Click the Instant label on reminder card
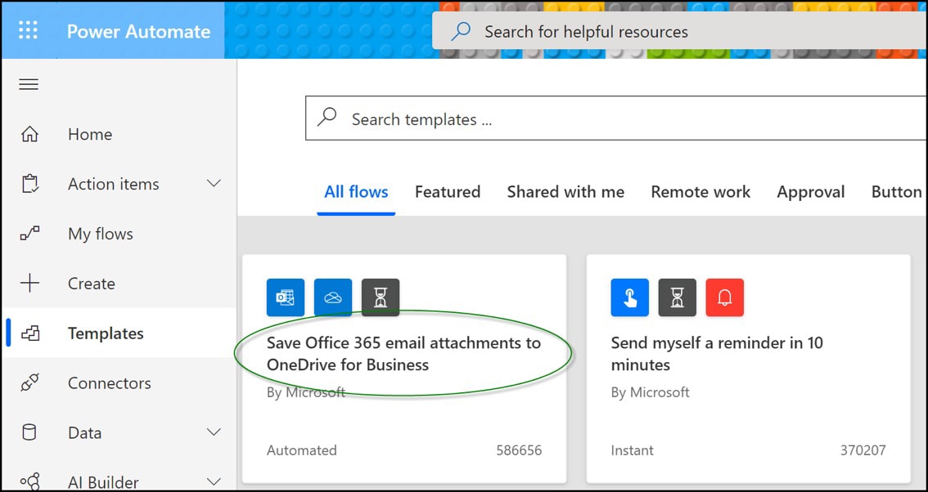Image resolution: width=928 pixels, height=492 pixels. click(632, 450)
